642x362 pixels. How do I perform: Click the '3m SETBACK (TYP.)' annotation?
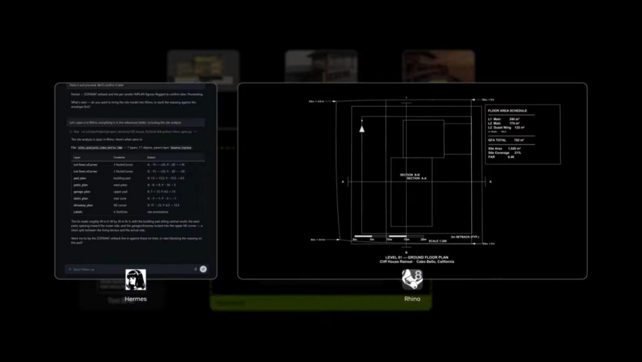click(465, 237)
